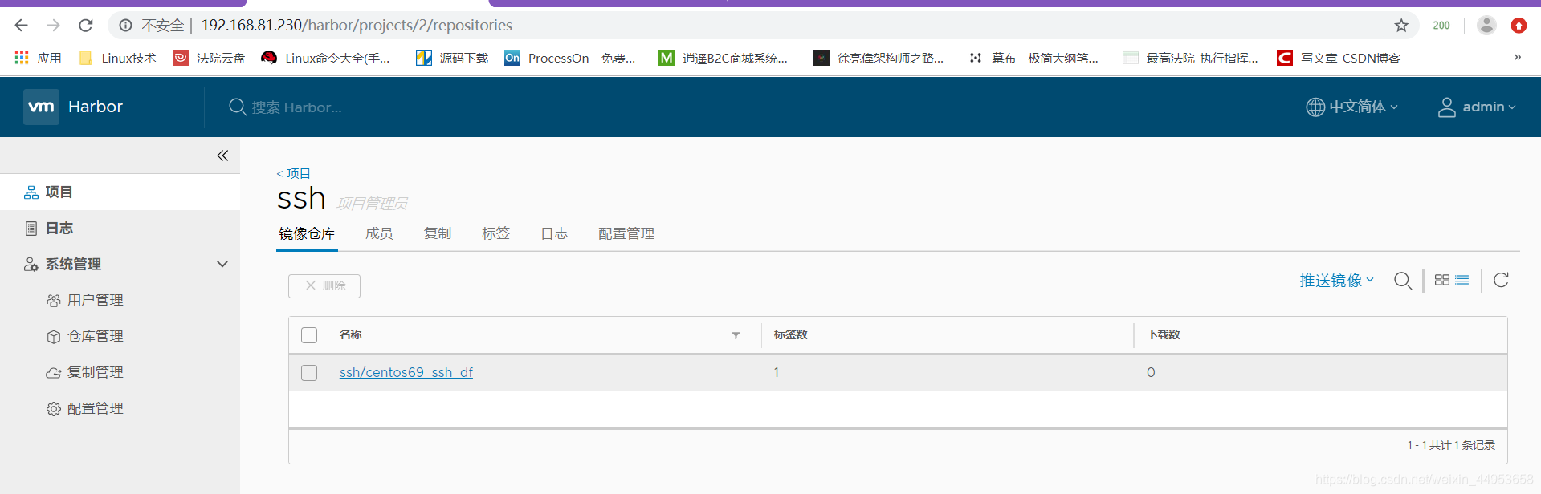Open the ssh/centos69_ssh_df repository link

point(406,372)
